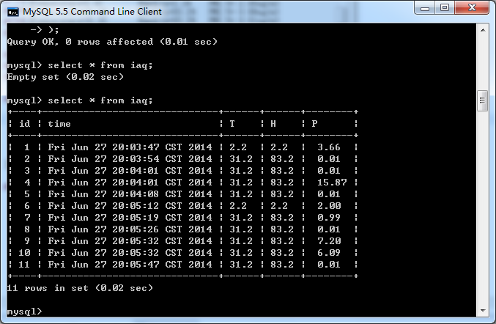This screenshot has height=324, width=496.
Task: Click the MySQL icon in the title bar
Action: point(13,12)
